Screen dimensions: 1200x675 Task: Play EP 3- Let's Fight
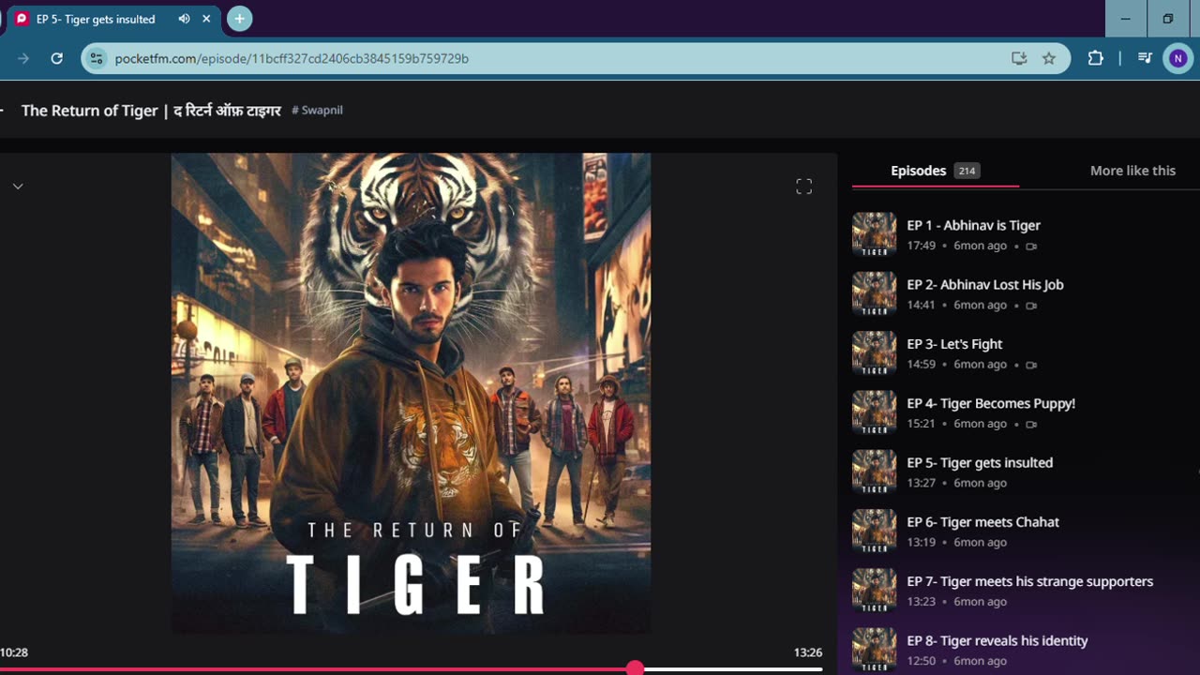(x=954, y=344)
